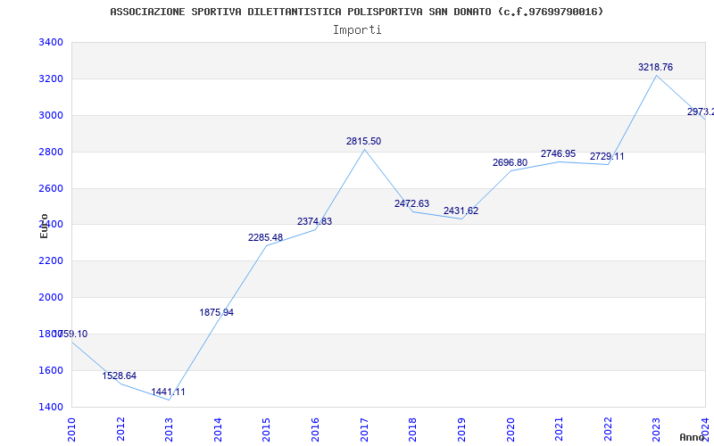The width and height of the screenshot is (714, 446).
Task: Click the y-axis value 3400
Action: (x=51, y=43)
